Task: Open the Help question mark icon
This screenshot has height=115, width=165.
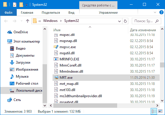Action: (161, 12)
